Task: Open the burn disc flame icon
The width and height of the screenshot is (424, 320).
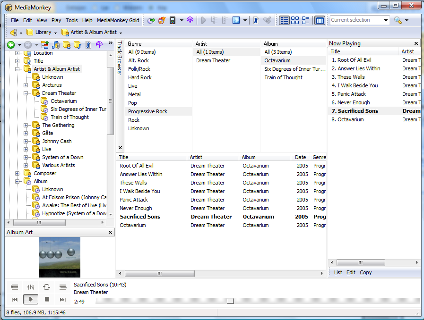Action: 162,20
